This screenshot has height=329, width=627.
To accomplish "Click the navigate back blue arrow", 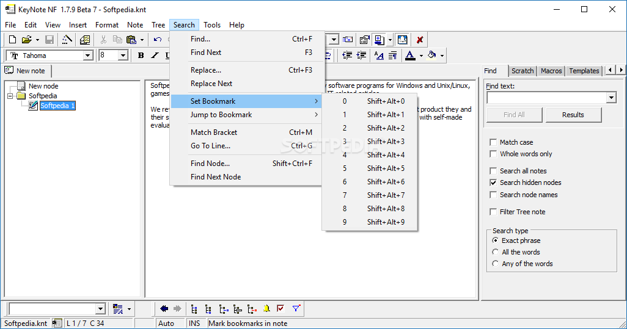I will coord(164,309).
